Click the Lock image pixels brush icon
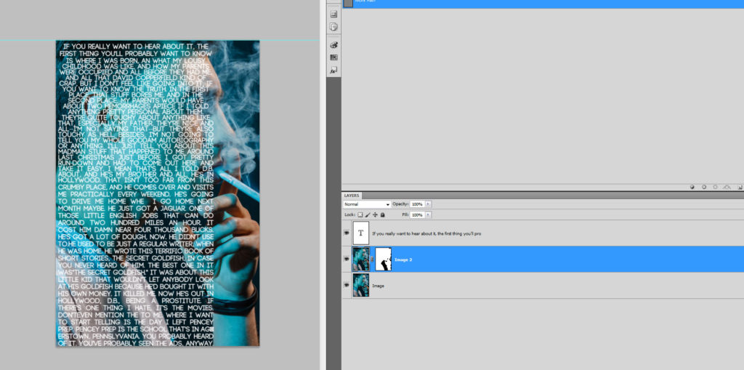Viewport: 744px width, 370px height. tap(367, 215)
